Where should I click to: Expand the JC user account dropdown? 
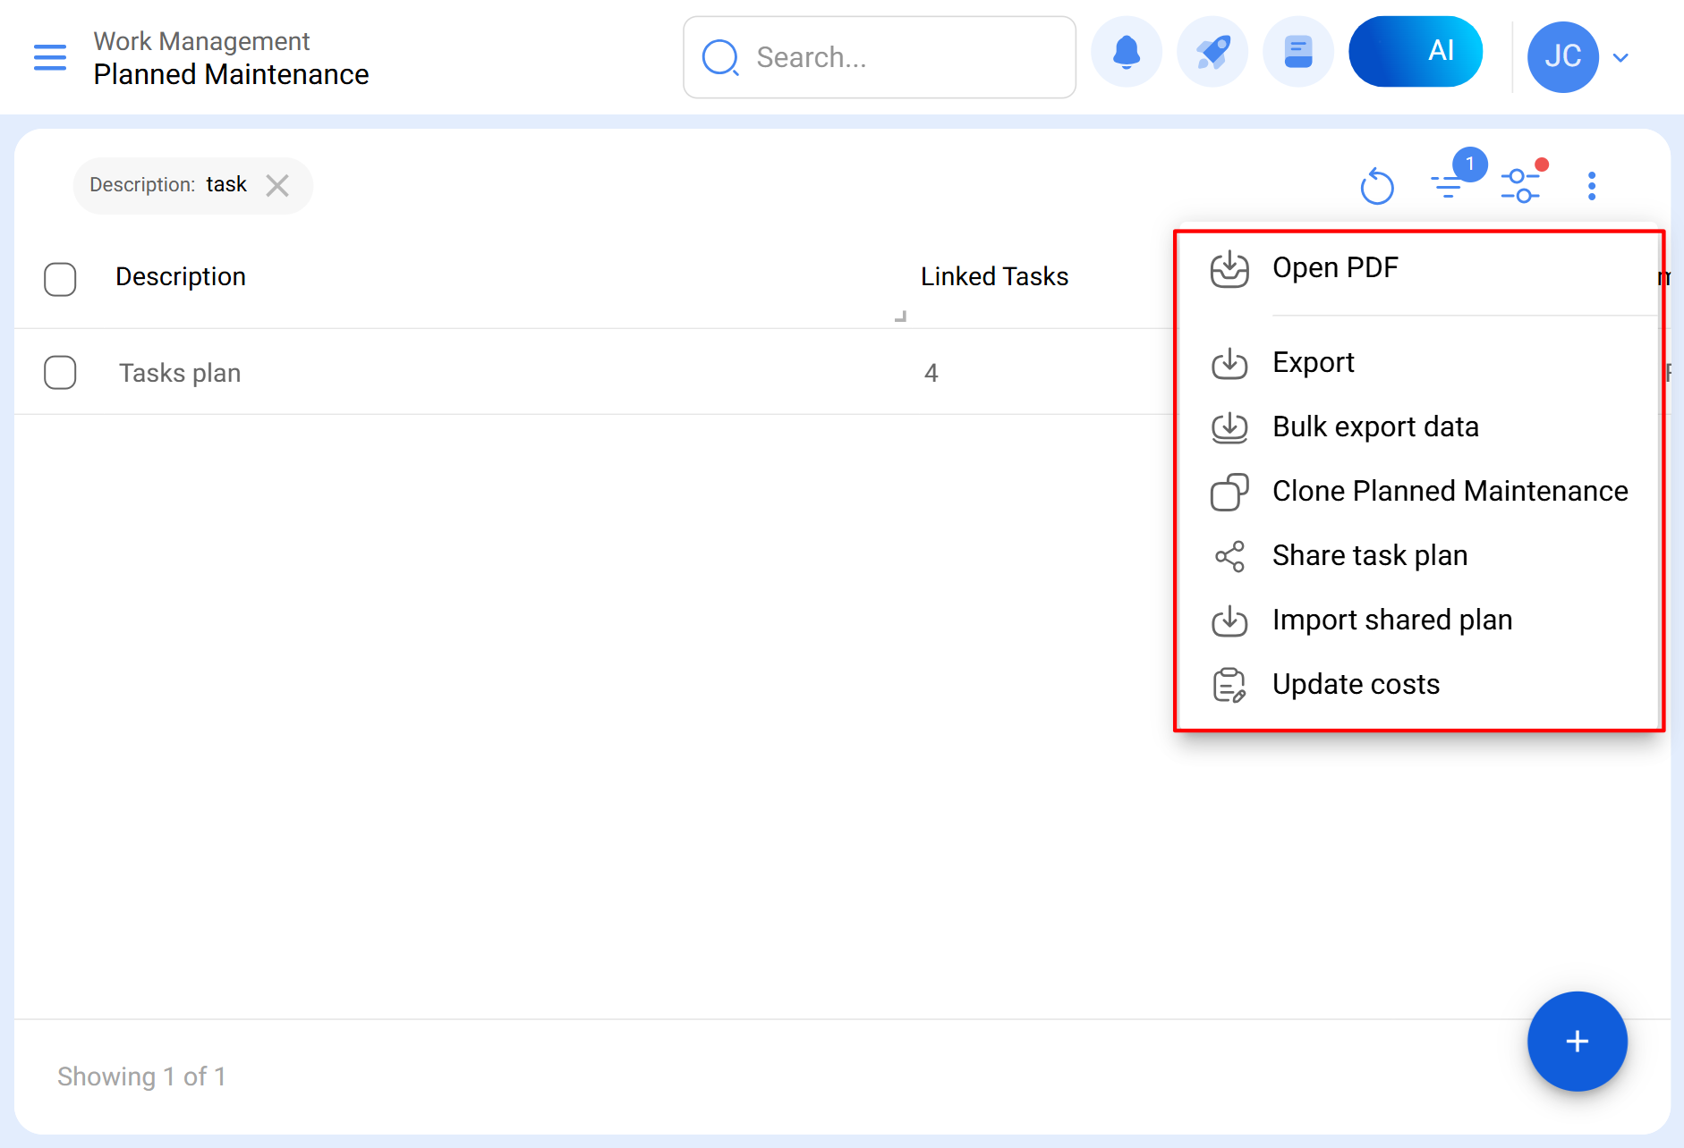click(x=1620, y=57)
